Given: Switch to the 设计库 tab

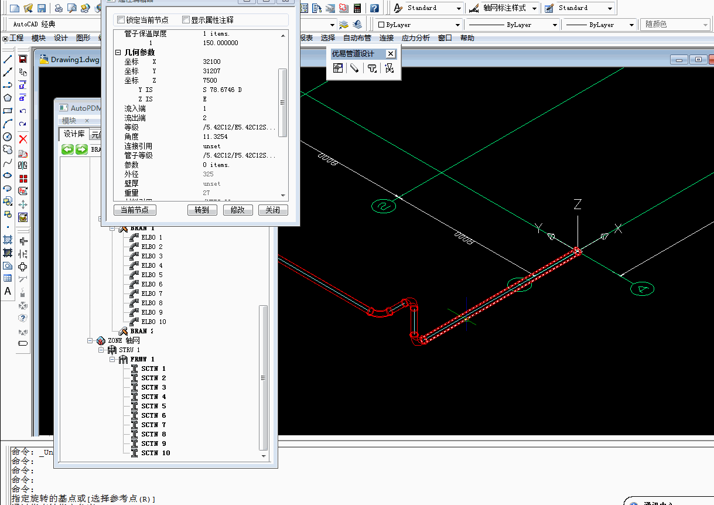Looking at the screenshot, I should 74,134.
